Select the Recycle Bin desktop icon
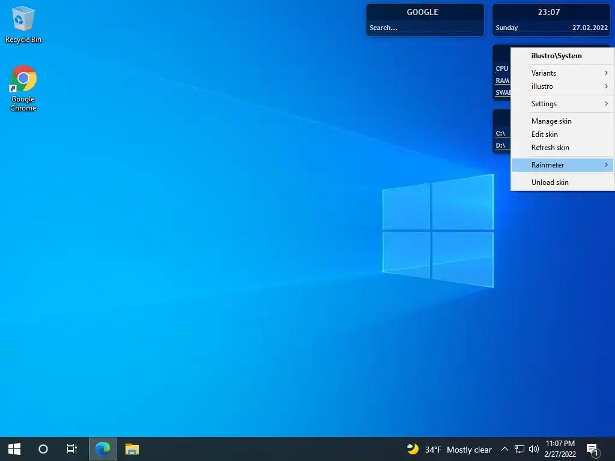615x461 pixels. click(x=23, y=24)
